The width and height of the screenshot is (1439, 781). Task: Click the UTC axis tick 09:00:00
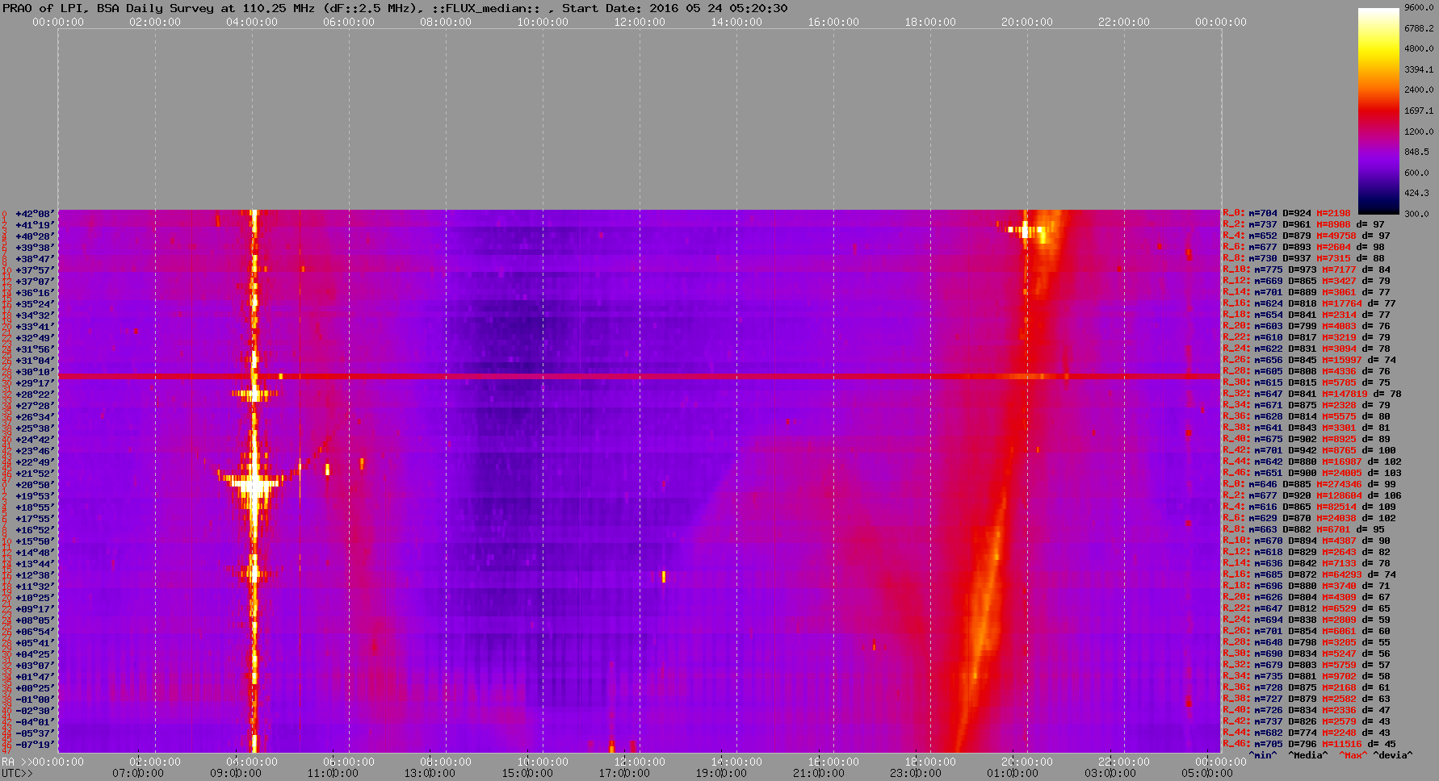pyautogui.click(x=235, y=773)
